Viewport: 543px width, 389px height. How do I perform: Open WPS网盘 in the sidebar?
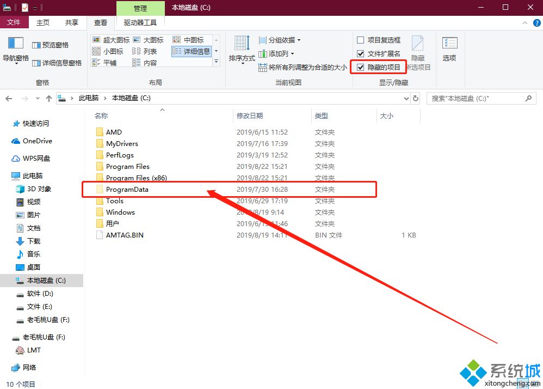click(x=31, y=159)
